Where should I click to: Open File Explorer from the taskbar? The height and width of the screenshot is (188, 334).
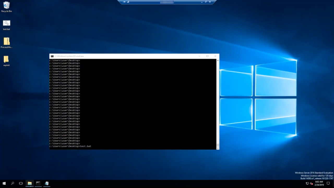point(29,183)
